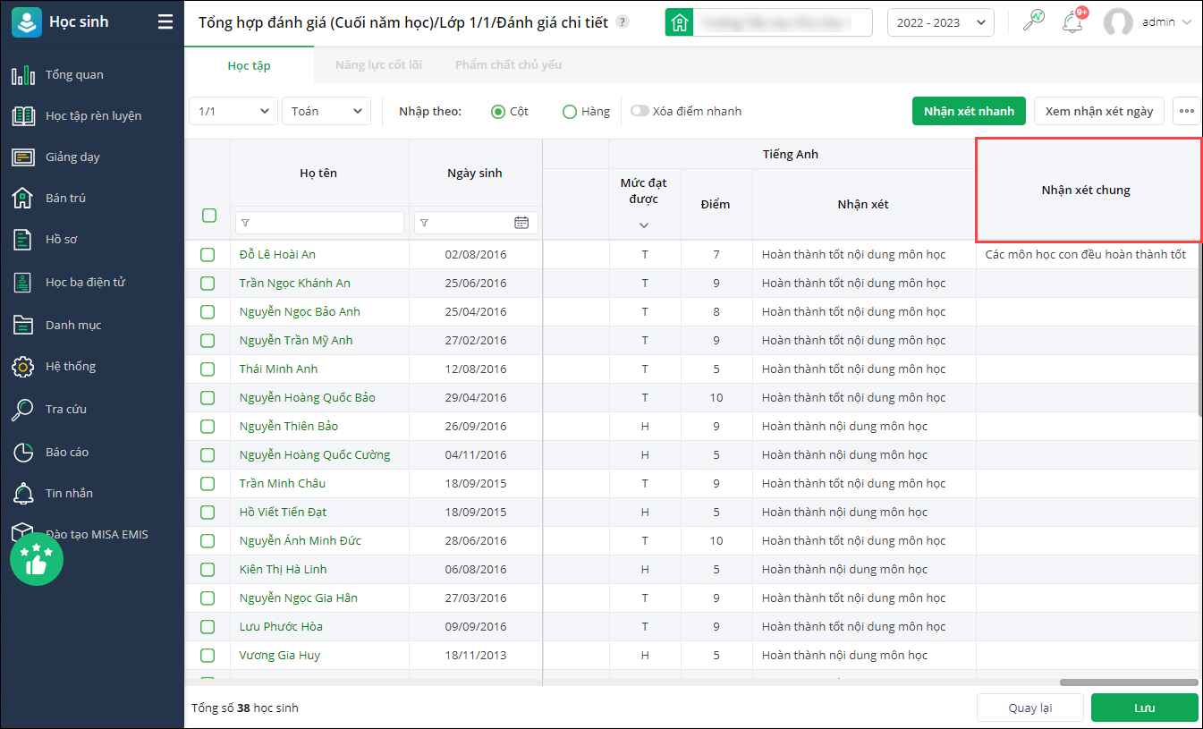
Task: Expand the 2022 - 2023 school year dropdown
Action: [940, 23]
